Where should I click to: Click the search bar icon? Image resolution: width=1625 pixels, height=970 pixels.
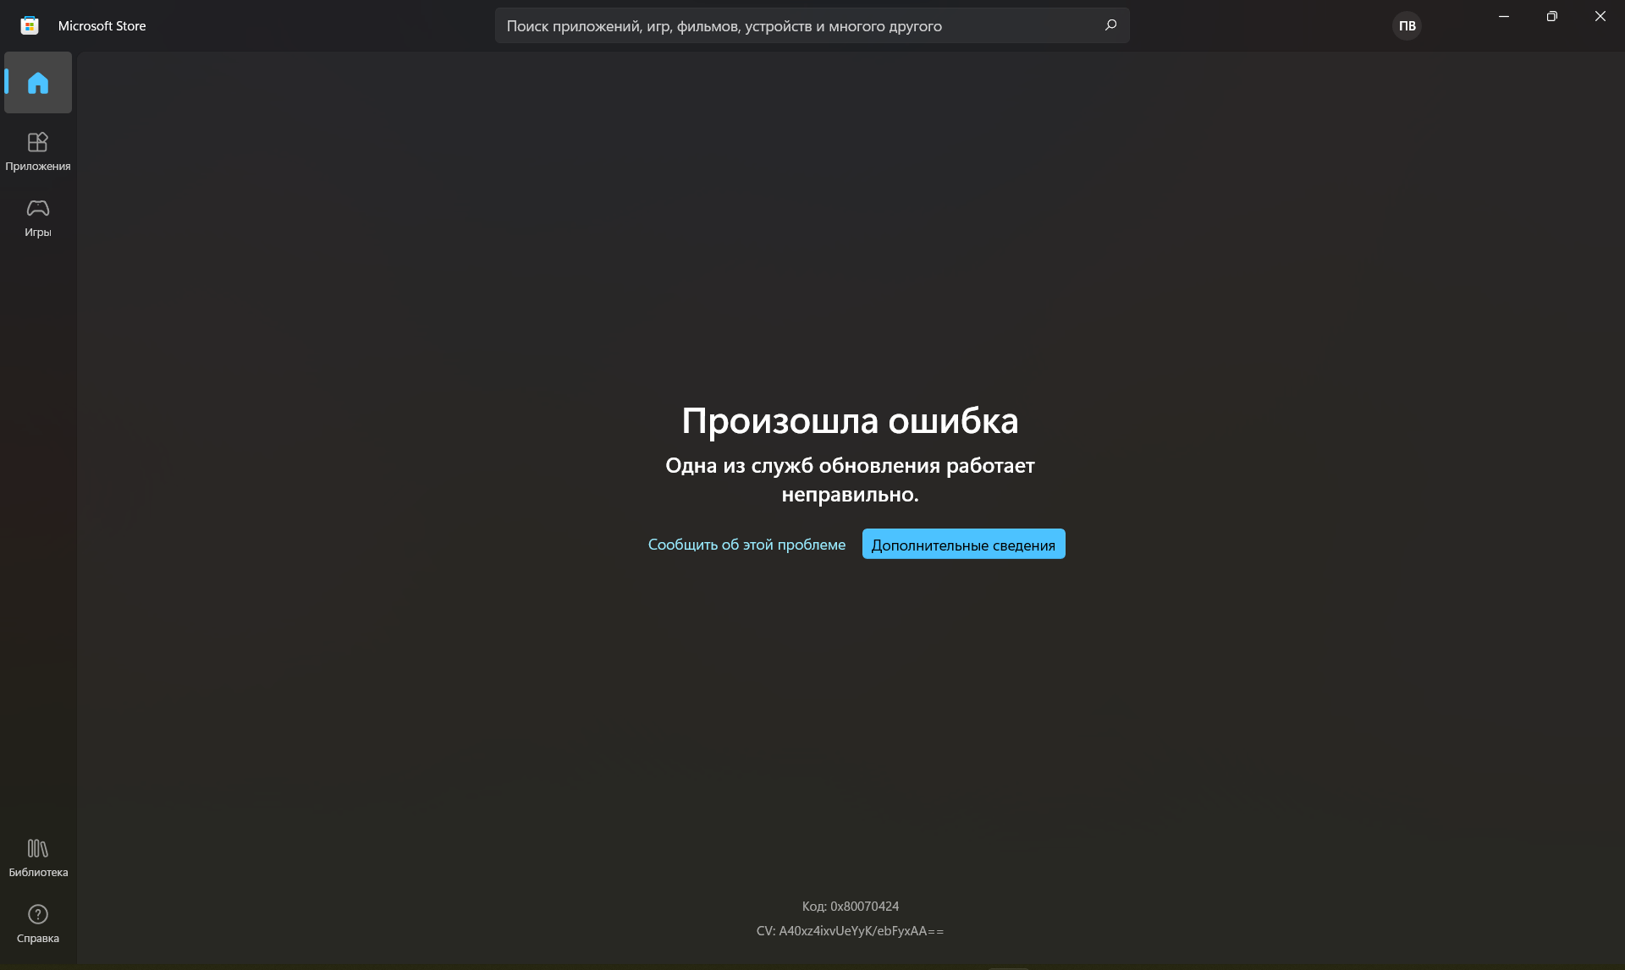click(1110, 25)
